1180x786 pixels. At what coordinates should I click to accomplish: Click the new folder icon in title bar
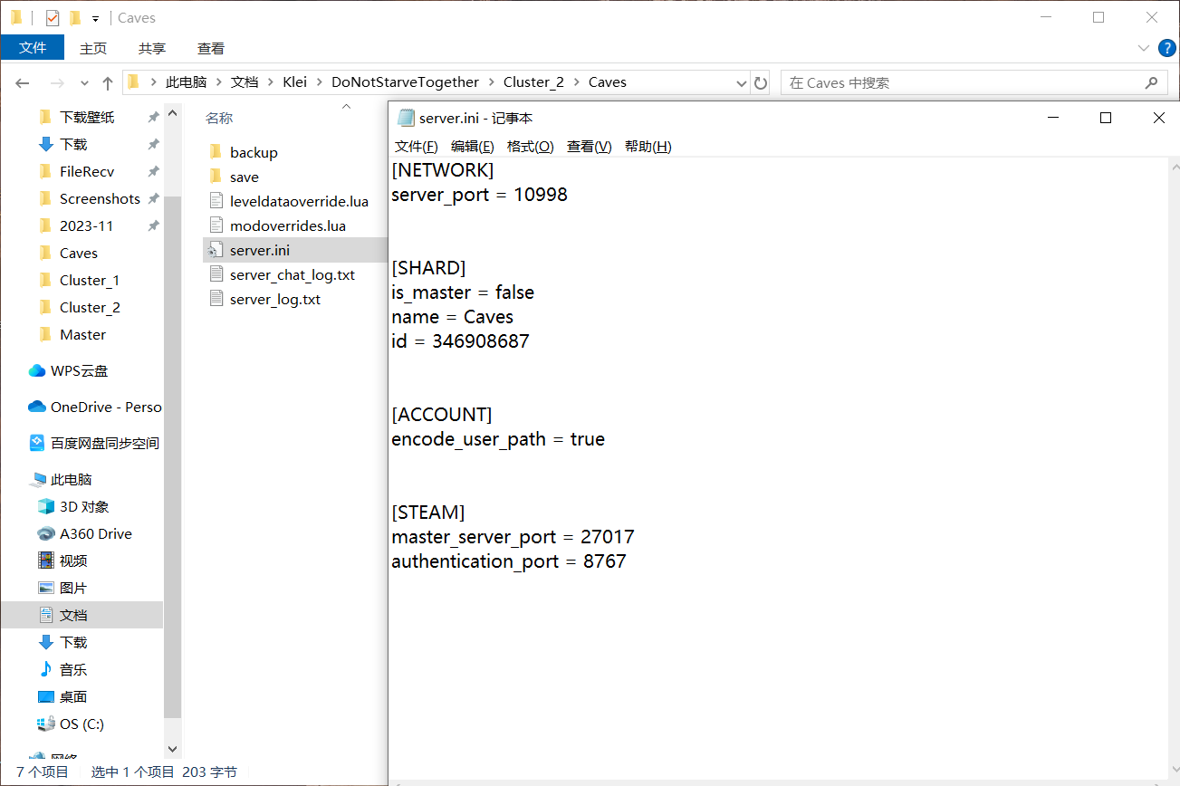pyautogui.click(x=75, y=17)
